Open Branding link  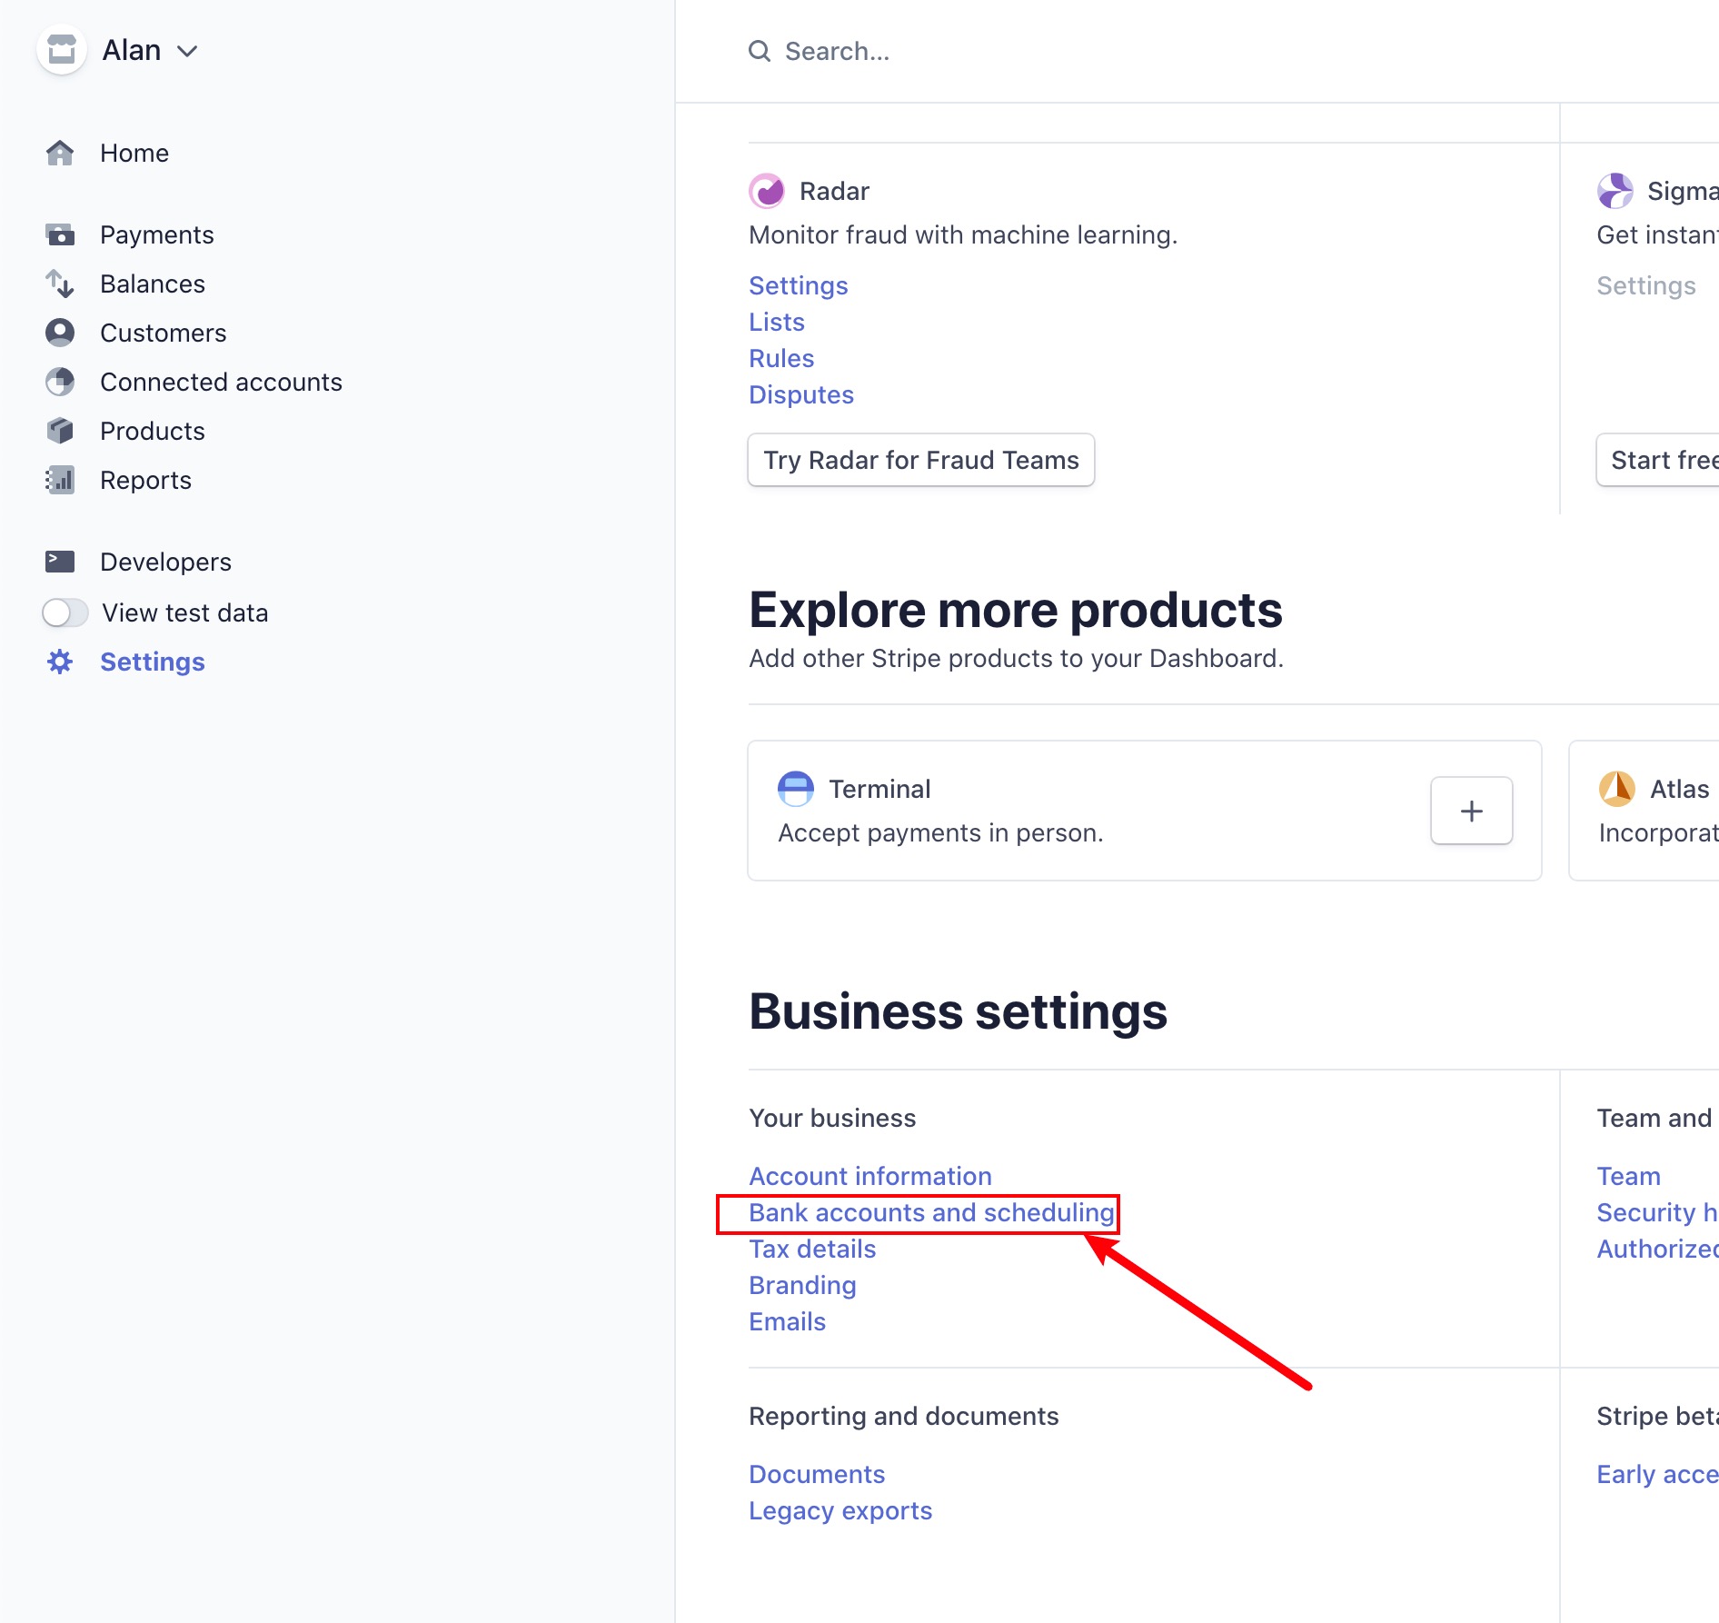point(802,1285)
